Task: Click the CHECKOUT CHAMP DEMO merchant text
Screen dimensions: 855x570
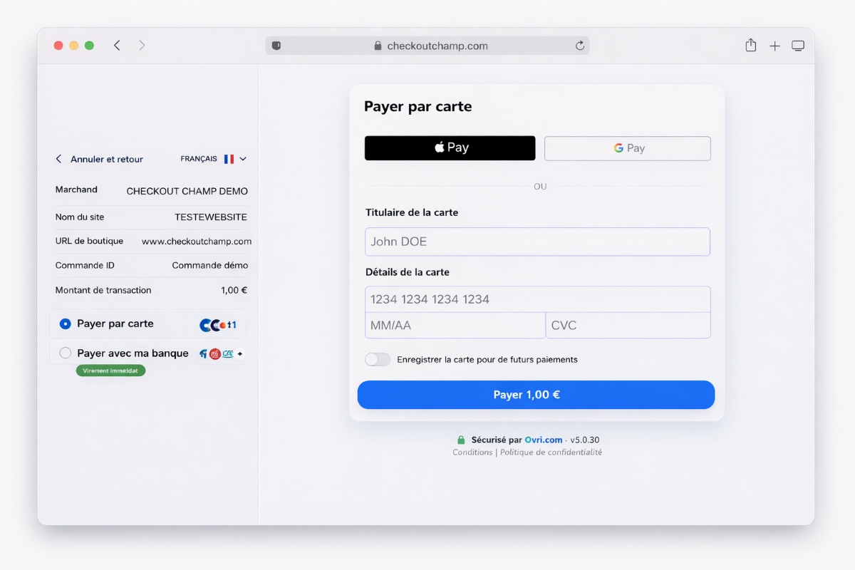Action: point(187,191)
